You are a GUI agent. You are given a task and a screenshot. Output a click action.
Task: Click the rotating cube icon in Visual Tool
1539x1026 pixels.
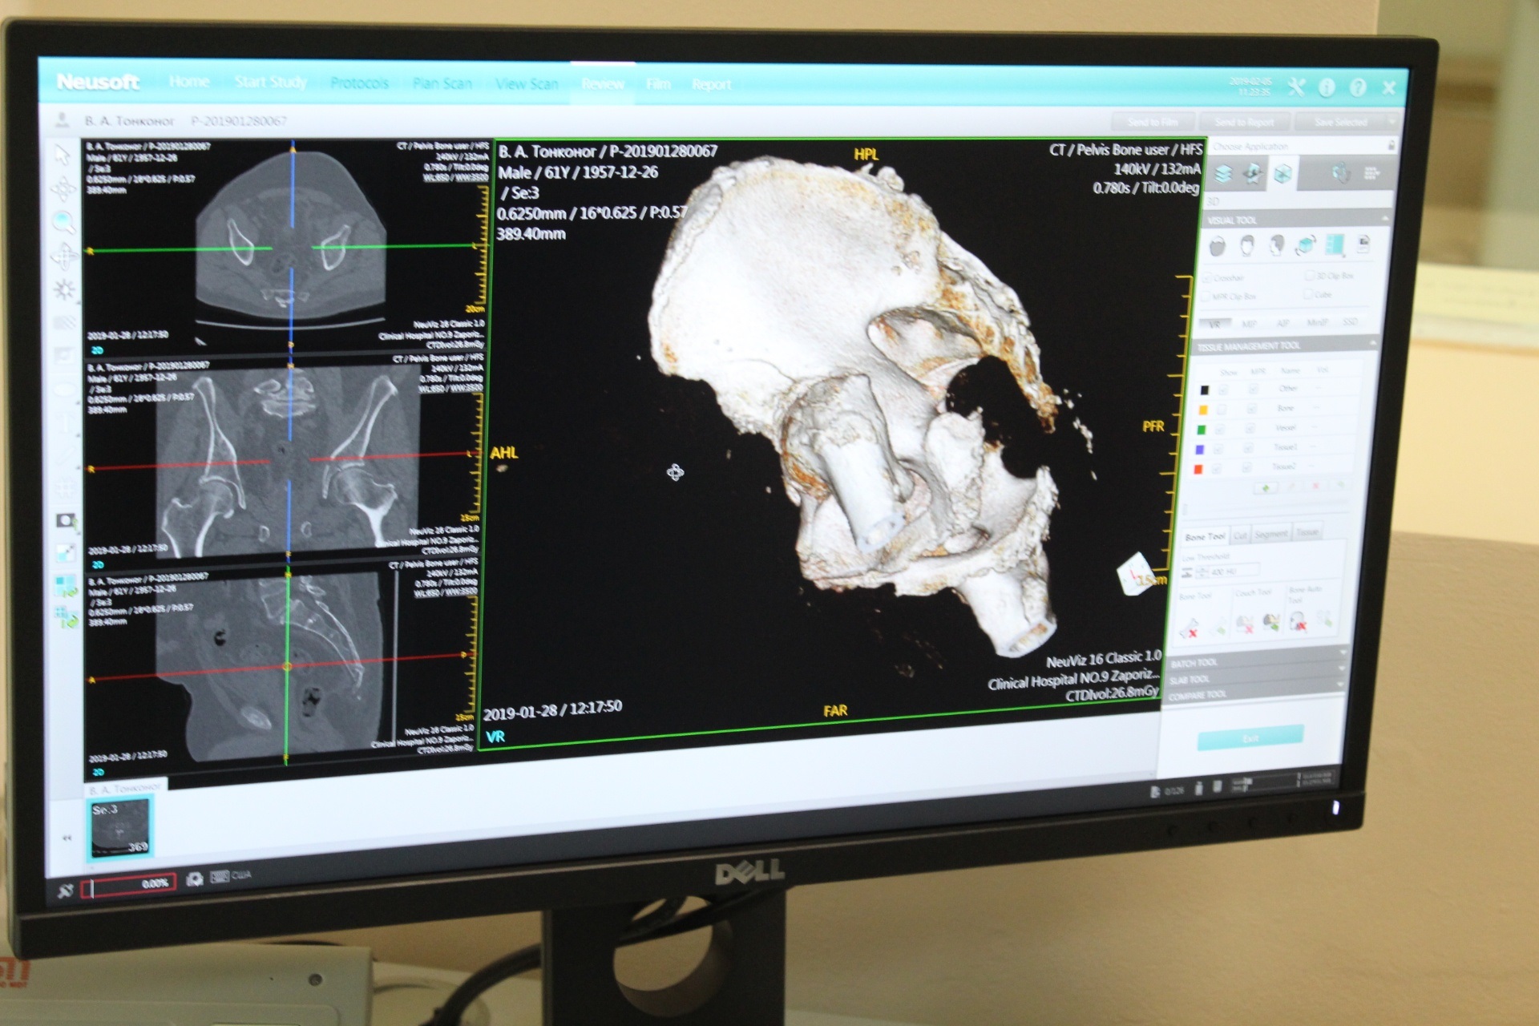point(1305,244)
